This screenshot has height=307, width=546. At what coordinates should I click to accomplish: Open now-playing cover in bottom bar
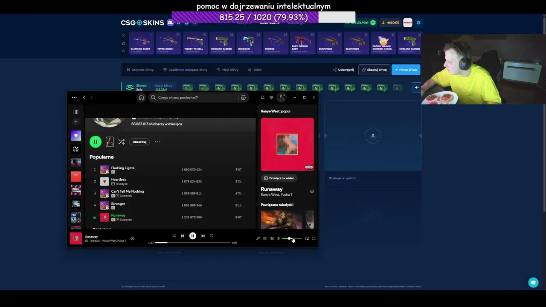76,239
